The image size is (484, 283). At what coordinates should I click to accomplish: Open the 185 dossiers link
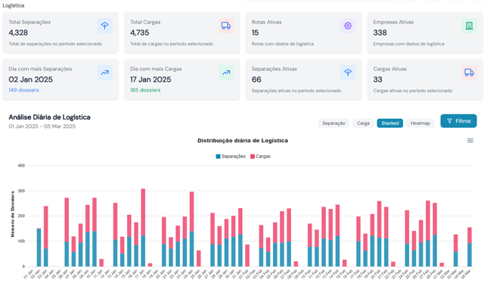pyautogui.click(x=145, y=90)
